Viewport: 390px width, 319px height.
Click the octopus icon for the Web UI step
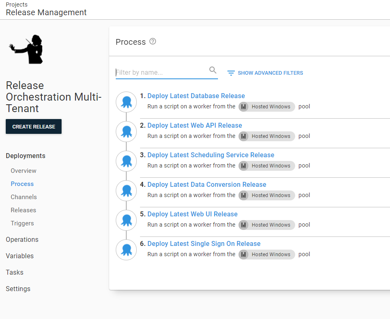(126, 220)
